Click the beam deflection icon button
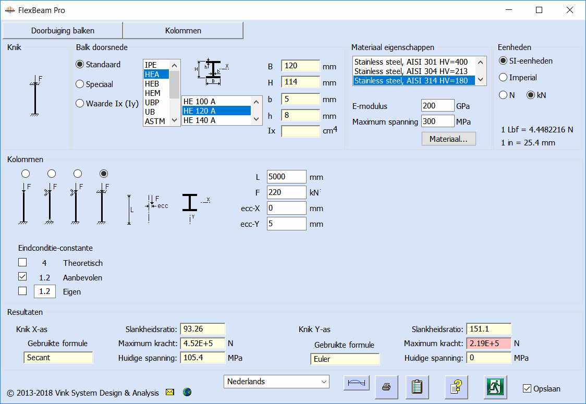 coord(357,383)
